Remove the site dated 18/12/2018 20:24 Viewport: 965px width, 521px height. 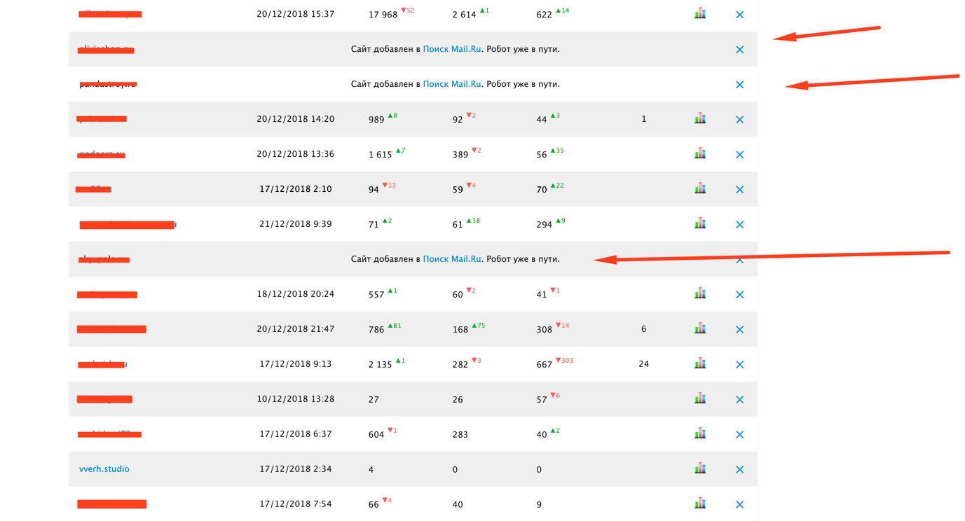(x=739, y=295)
